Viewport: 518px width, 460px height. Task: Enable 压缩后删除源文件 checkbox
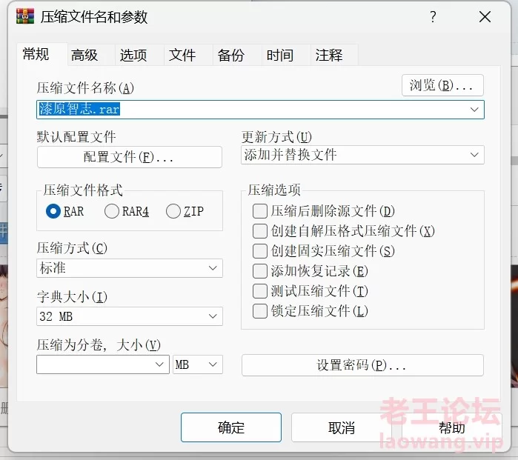click(x=260, y=212)
